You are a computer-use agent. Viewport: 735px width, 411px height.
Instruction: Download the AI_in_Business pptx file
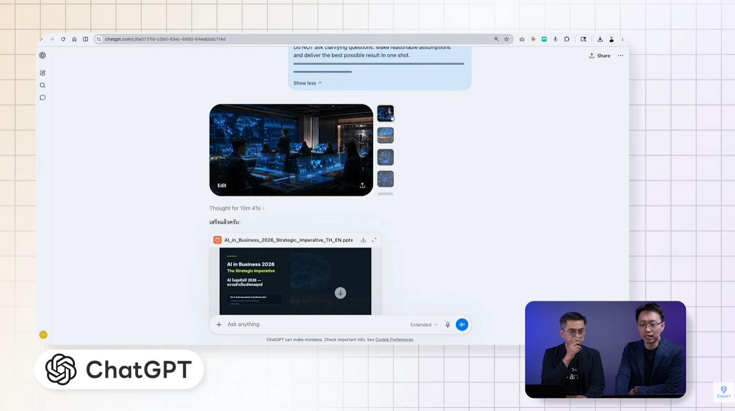point(363,240)
